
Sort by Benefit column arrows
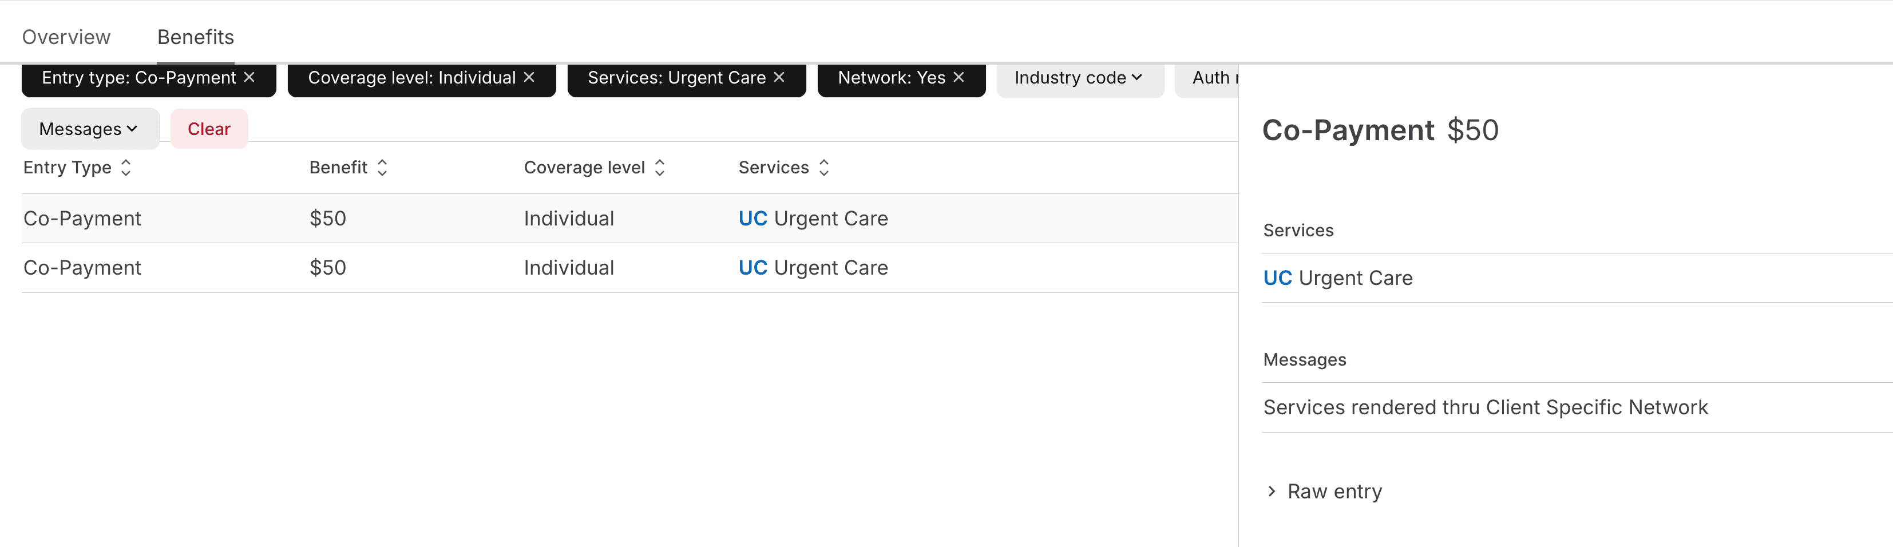382,168
